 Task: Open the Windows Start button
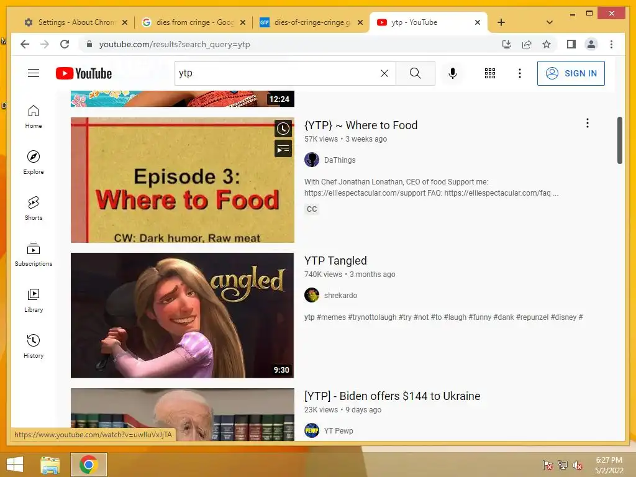(15, 465)
